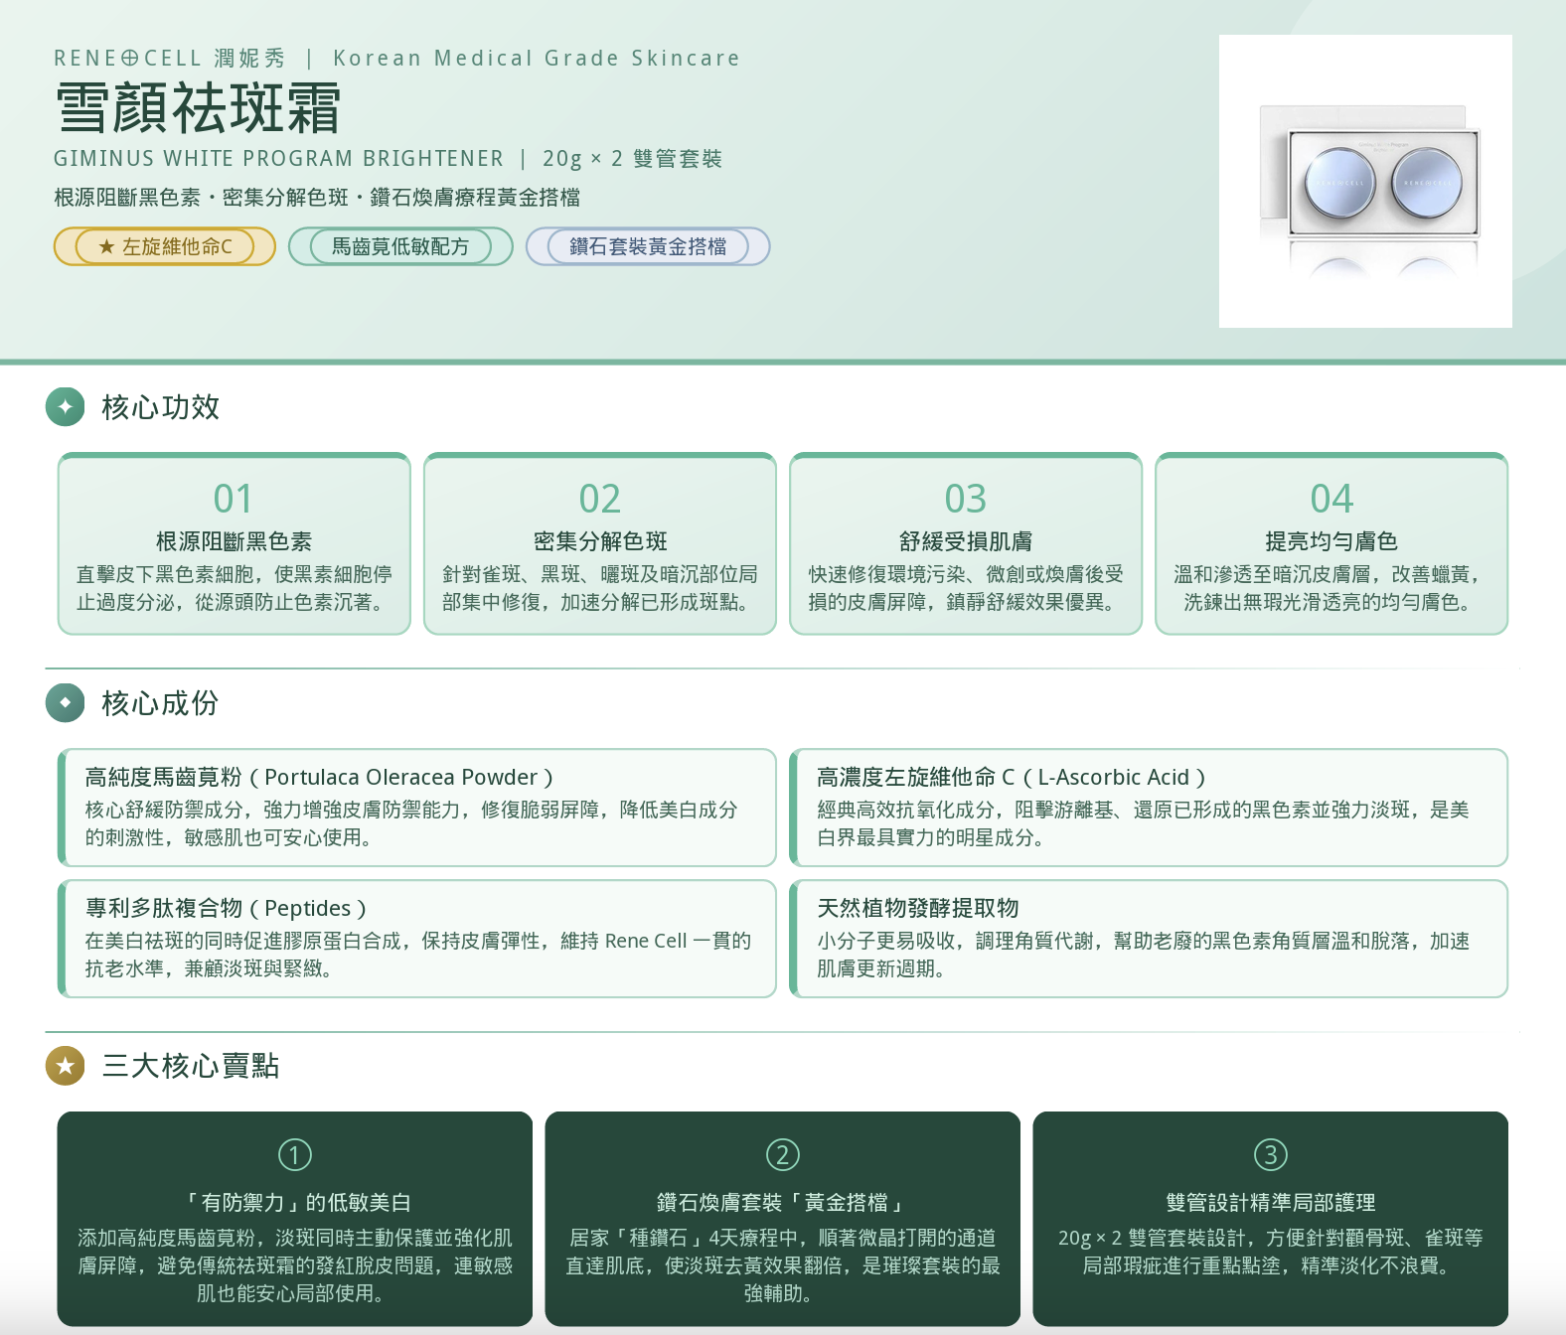Click the Peptides ingredient box
The width and height of the screenshot is (1566, 1335).
tap(417, 939)
